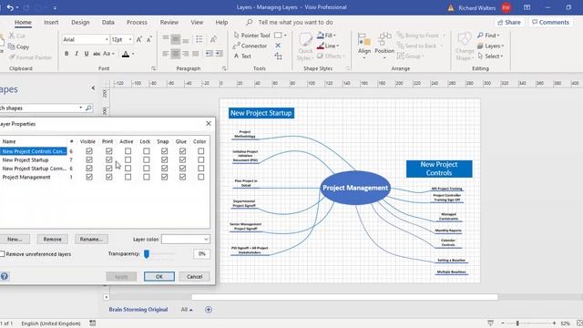The height and width of the screenshot is (328, 583).
Task: Click the help question mark in dialog
Action: pos(5,276)
